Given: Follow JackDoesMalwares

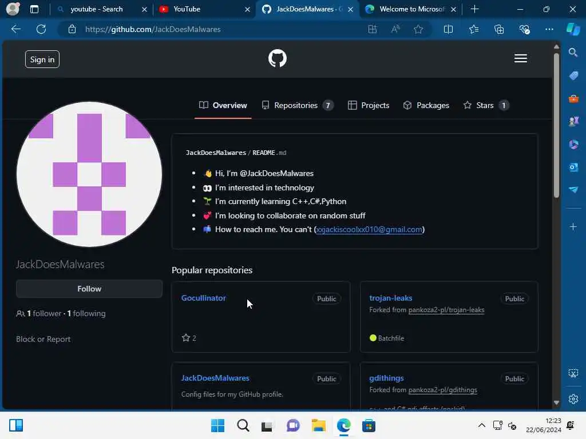Looking at the screenshot, I should [89, 289].
